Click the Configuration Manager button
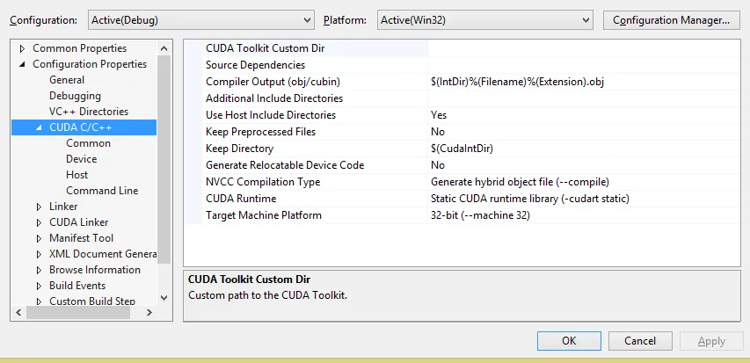The image size is (750, 363). coord(672,19)
